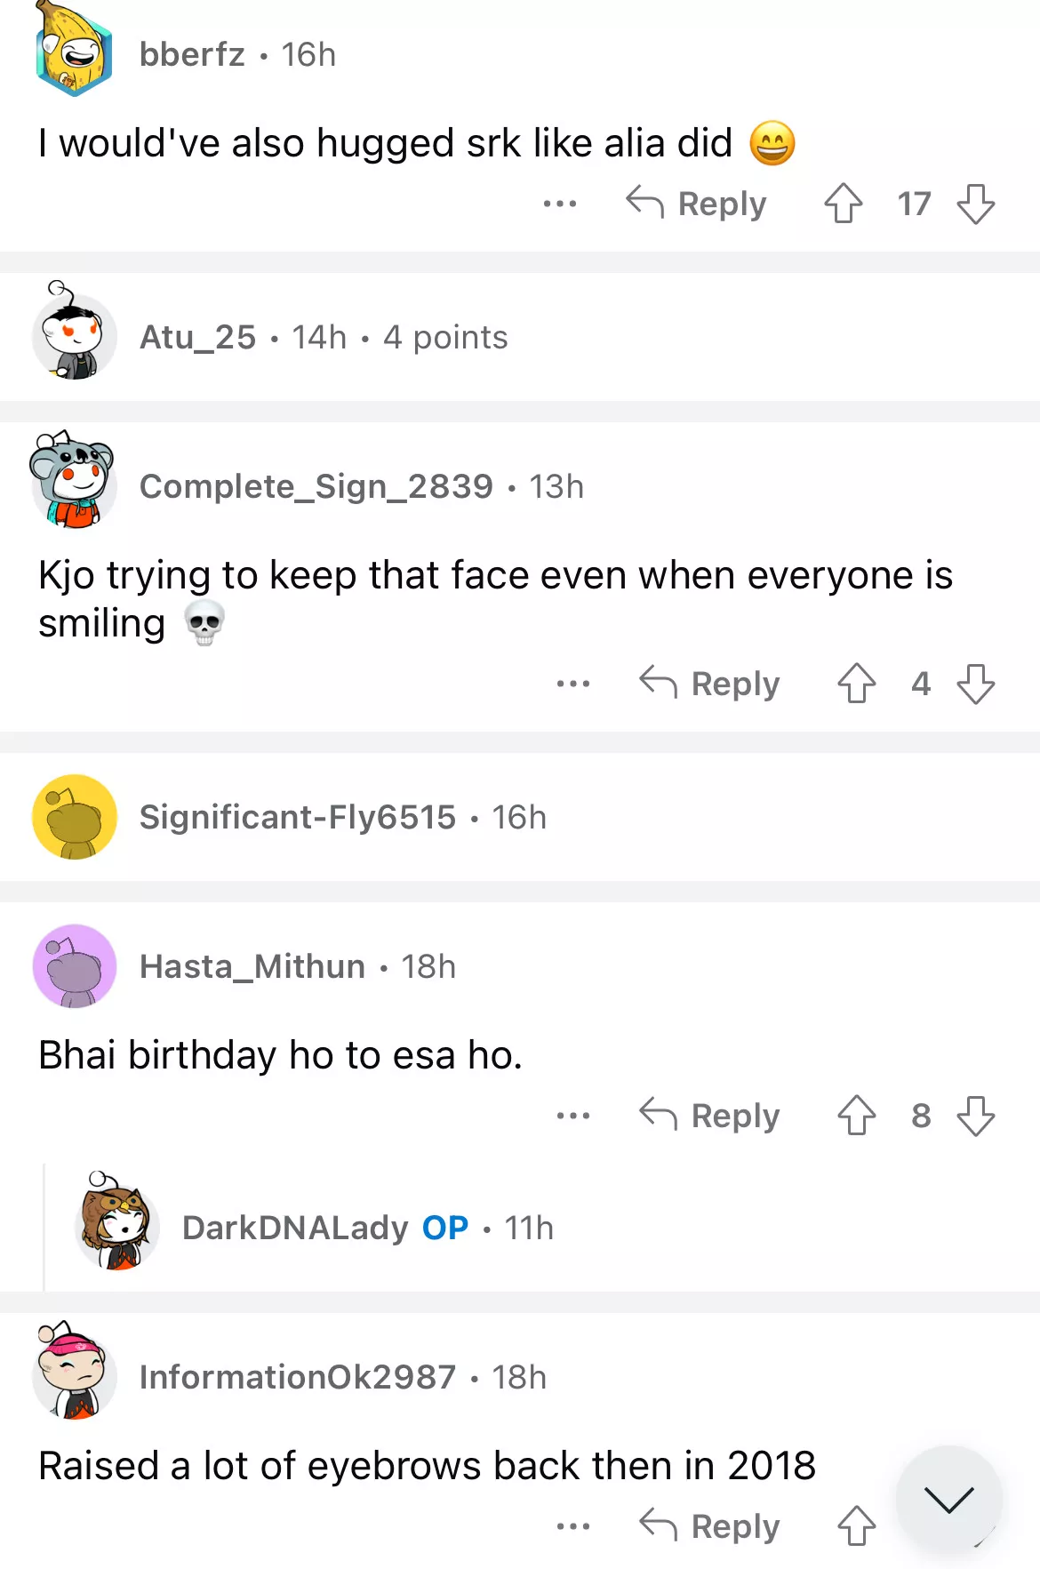Open the InformationOk2987 username link

click(x=297, y=1377)
